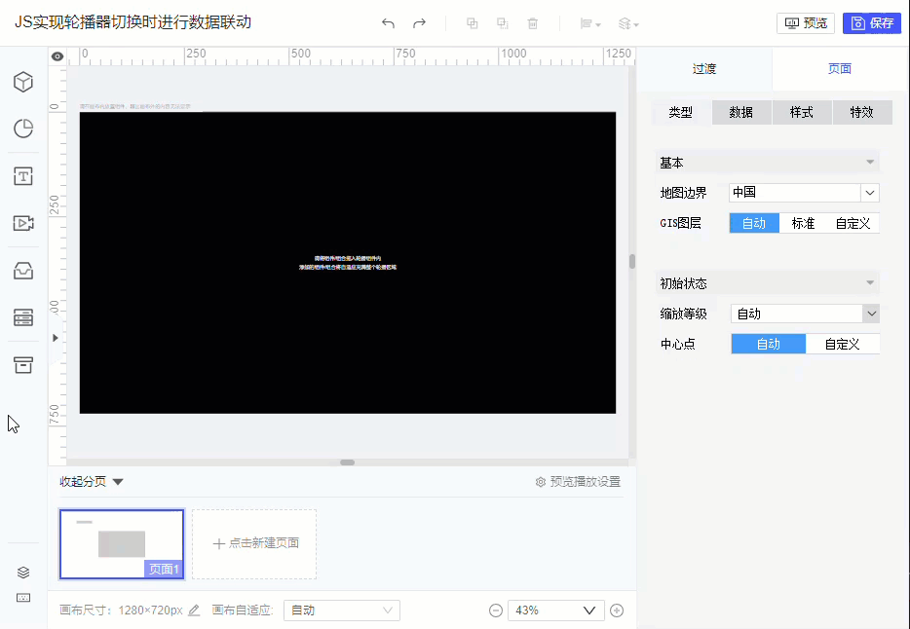Collapse pages with 收起分页
910x629 pixels.
[x=92, y=482]
